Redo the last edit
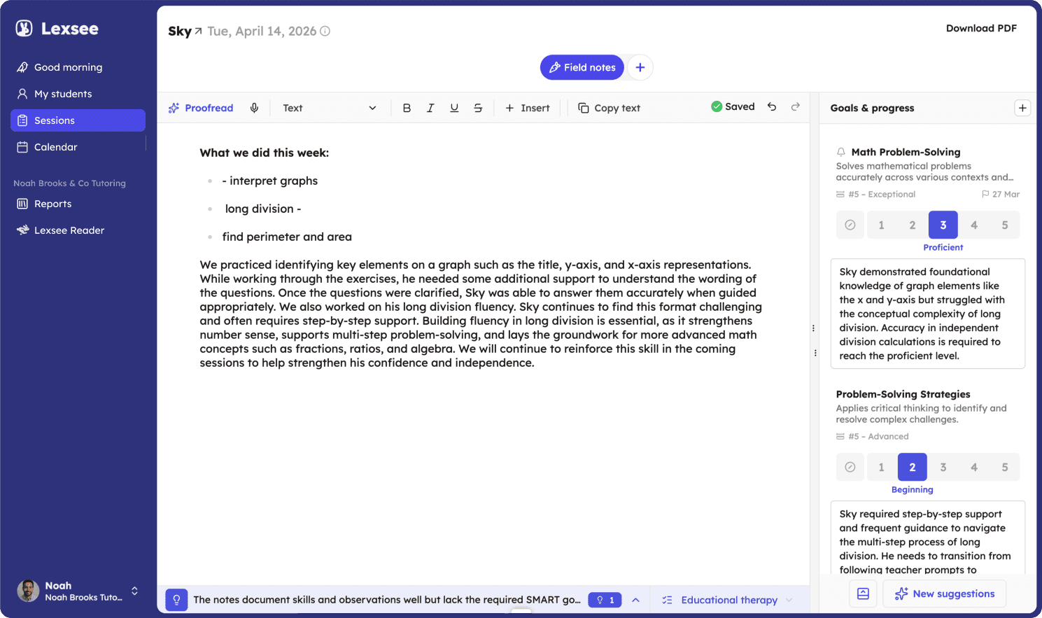 [x=796, y=106]
